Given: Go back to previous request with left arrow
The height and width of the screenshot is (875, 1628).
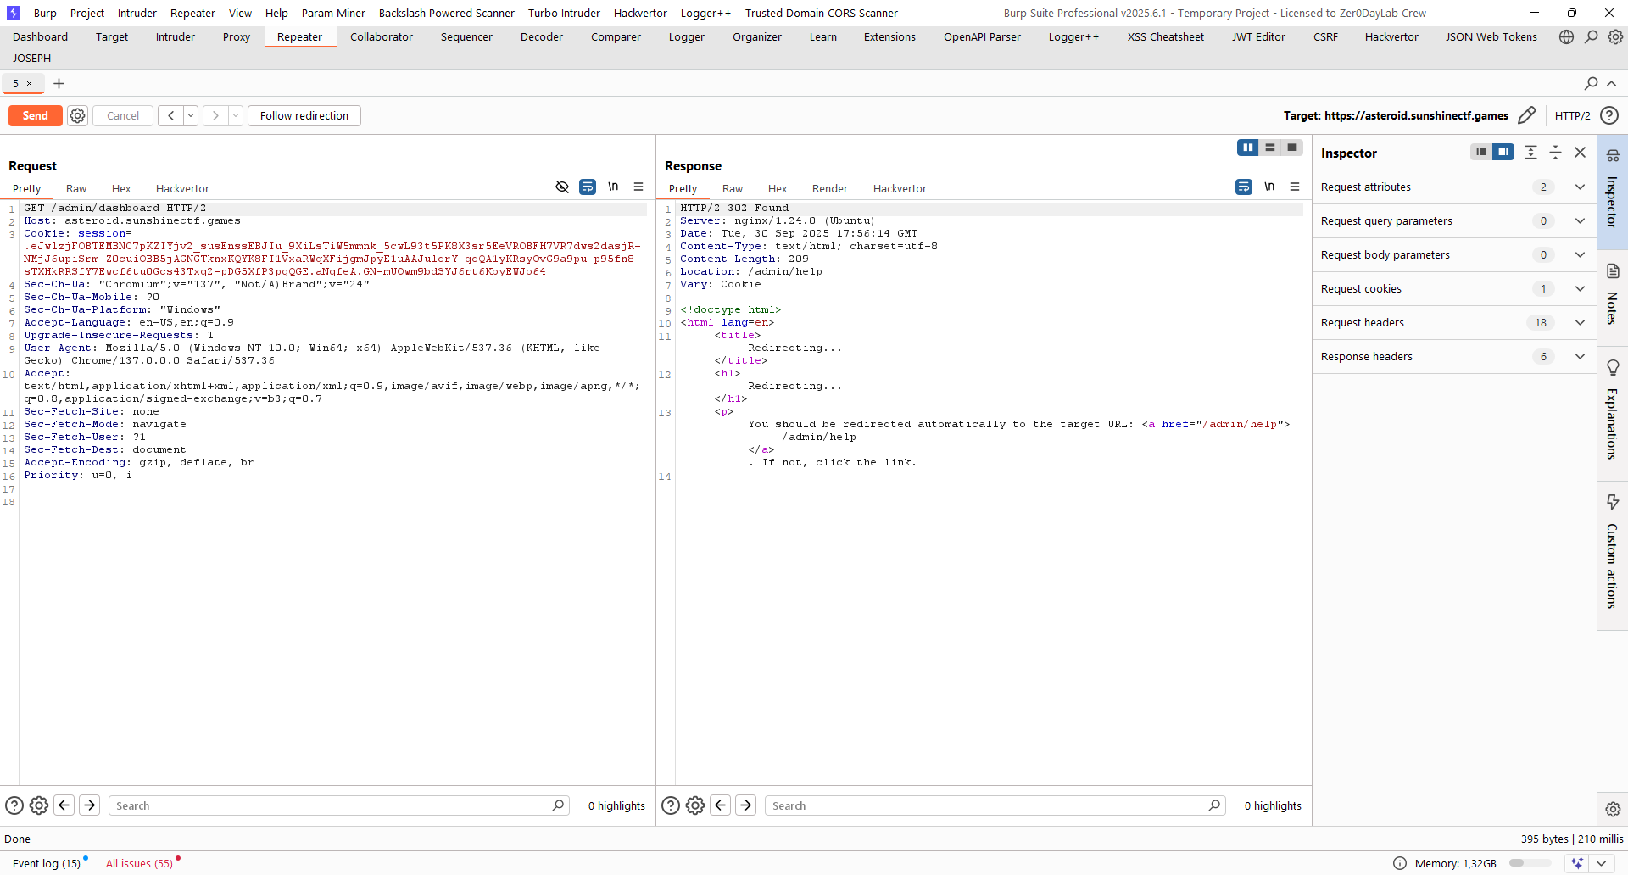Looking at the screenshot, I should (170, 115).
